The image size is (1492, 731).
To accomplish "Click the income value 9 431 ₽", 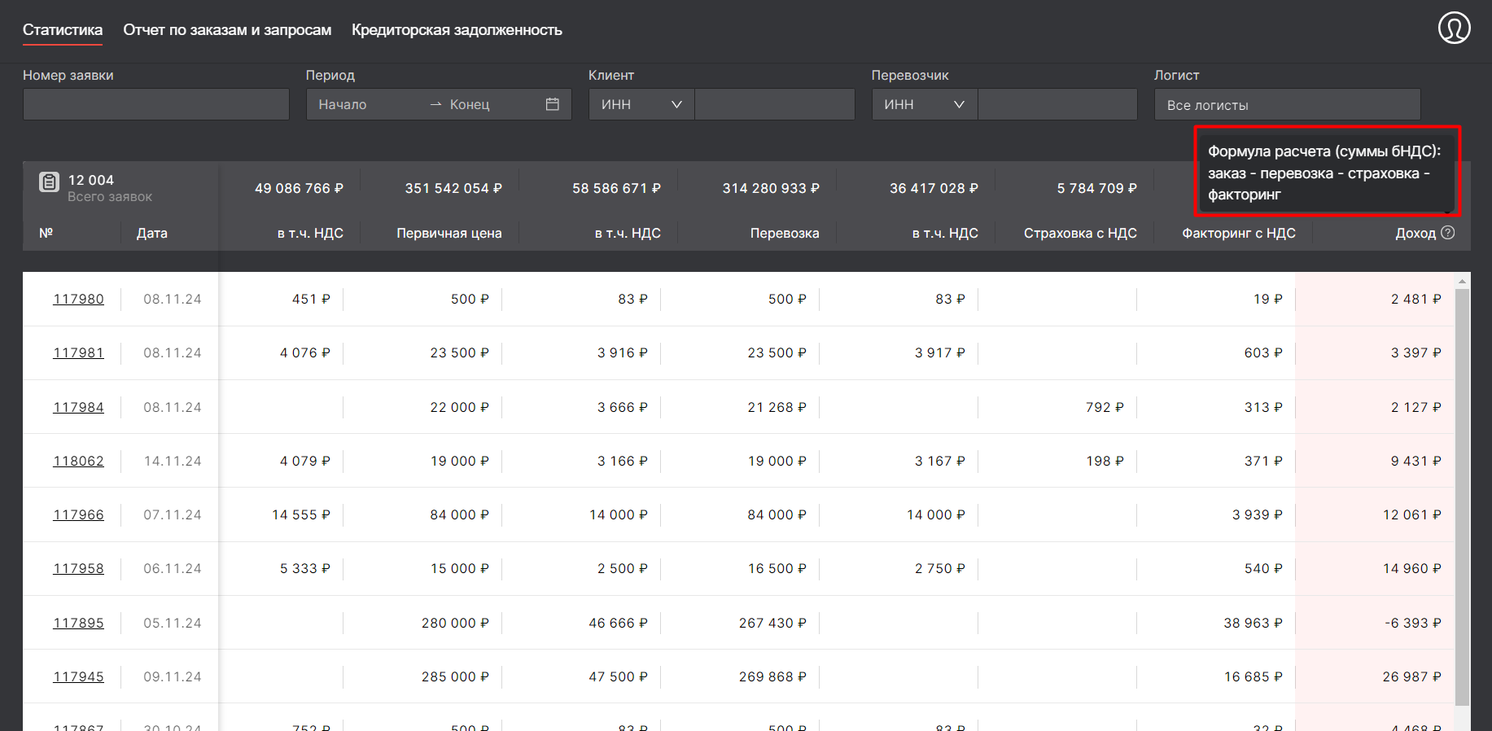I will point(1416,461).
